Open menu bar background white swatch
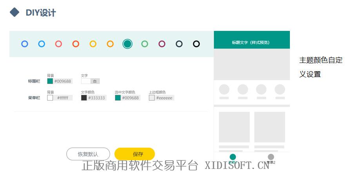Viewport: 351px width, 174px height. point(50,98)
